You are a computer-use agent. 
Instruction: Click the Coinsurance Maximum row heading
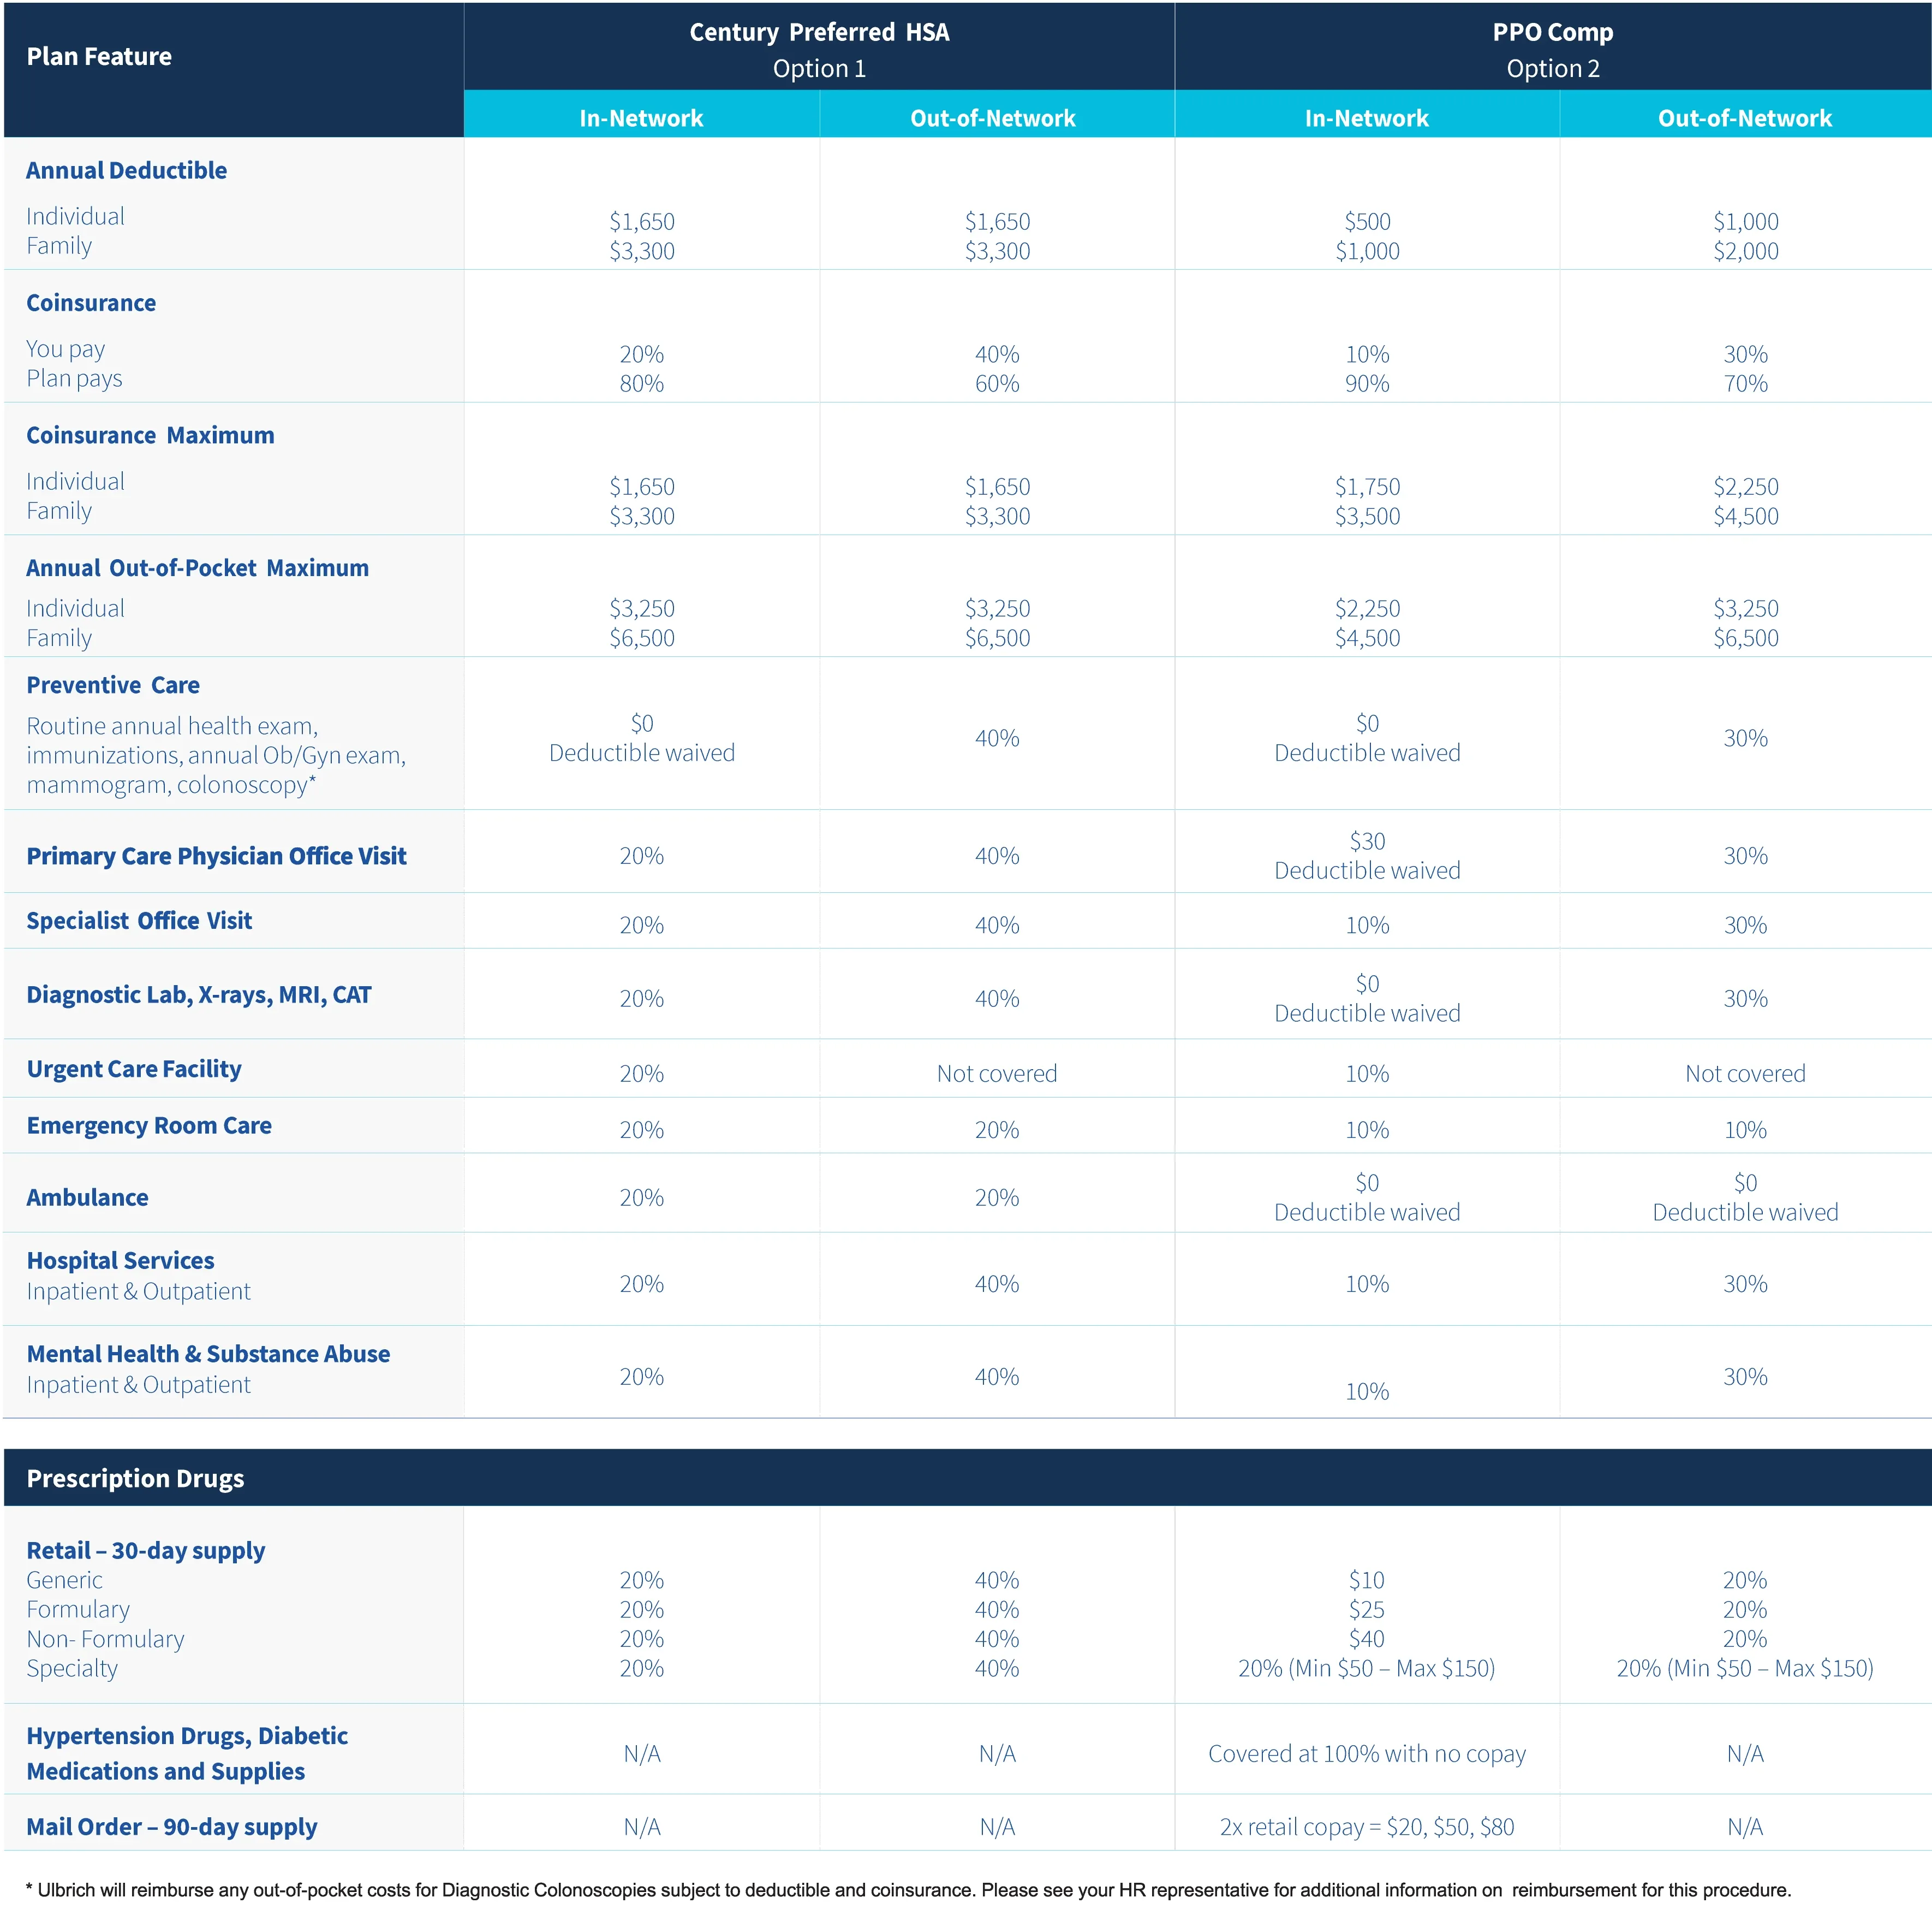[150, 435]
